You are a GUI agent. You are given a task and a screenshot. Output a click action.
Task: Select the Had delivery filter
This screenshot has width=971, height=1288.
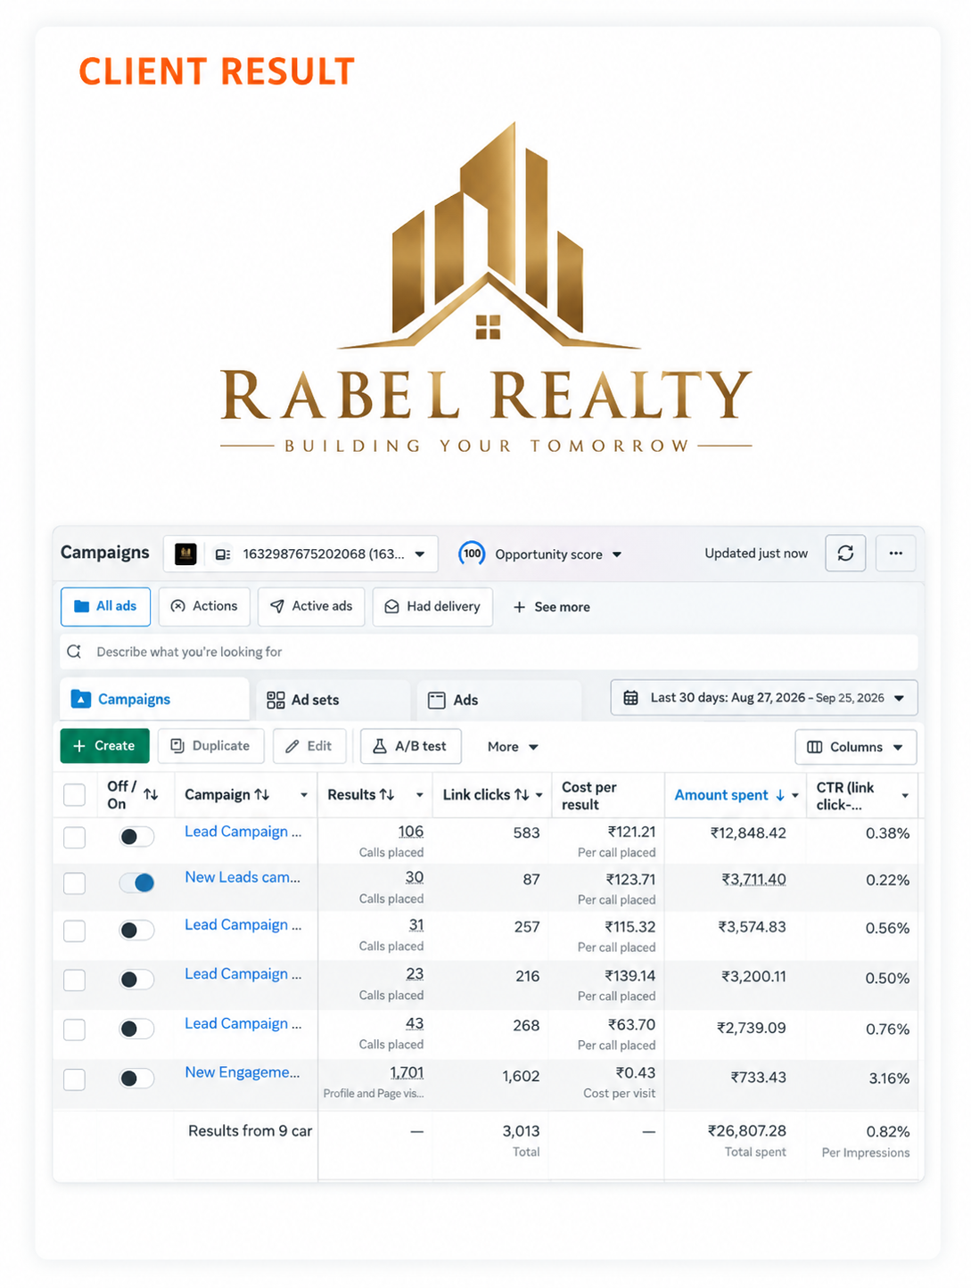(432, 606)
